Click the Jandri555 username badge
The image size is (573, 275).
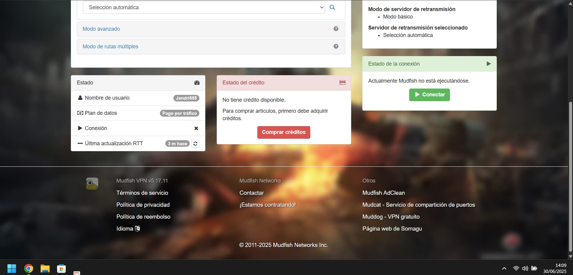186,98
